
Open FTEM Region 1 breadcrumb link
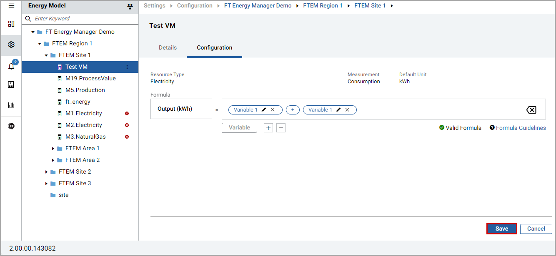(x=323, y=6)
